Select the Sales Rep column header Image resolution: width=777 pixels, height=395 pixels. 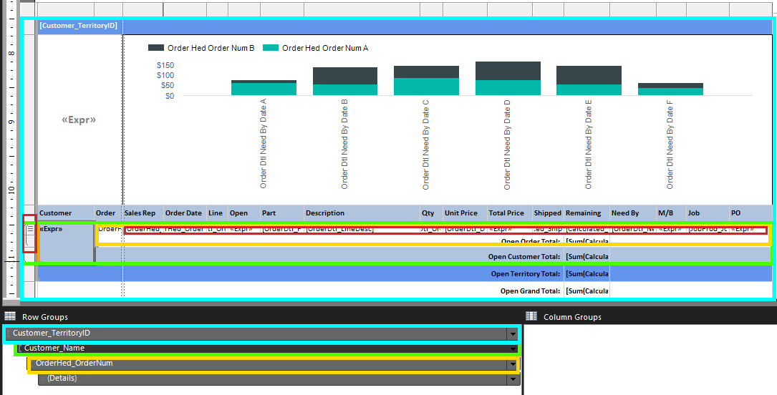pyautogui.click(x=143, y=213)
